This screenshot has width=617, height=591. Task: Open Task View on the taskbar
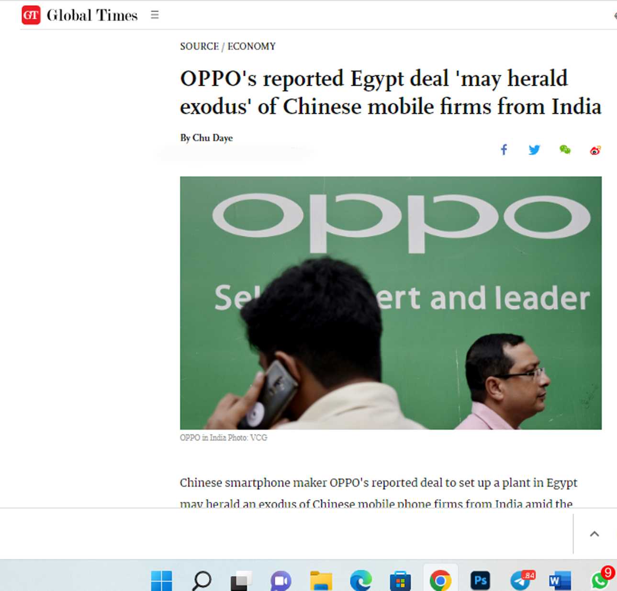[241, 580]
